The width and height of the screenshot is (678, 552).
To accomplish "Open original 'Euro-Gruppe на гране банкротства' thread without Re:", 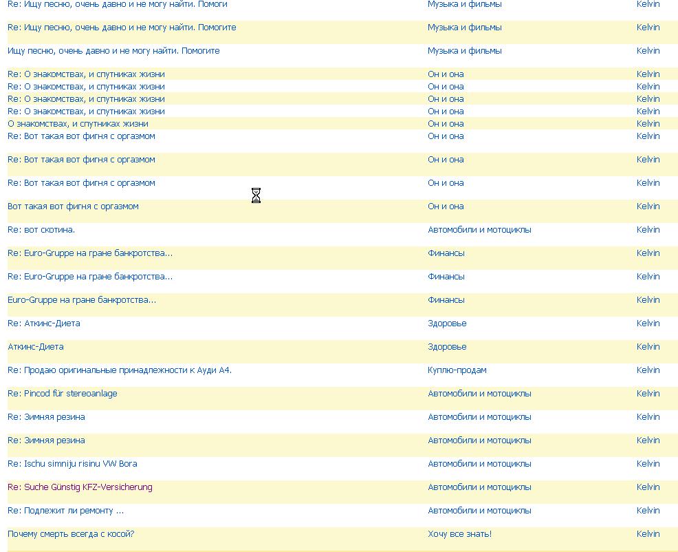I will (x=82, y=300).
